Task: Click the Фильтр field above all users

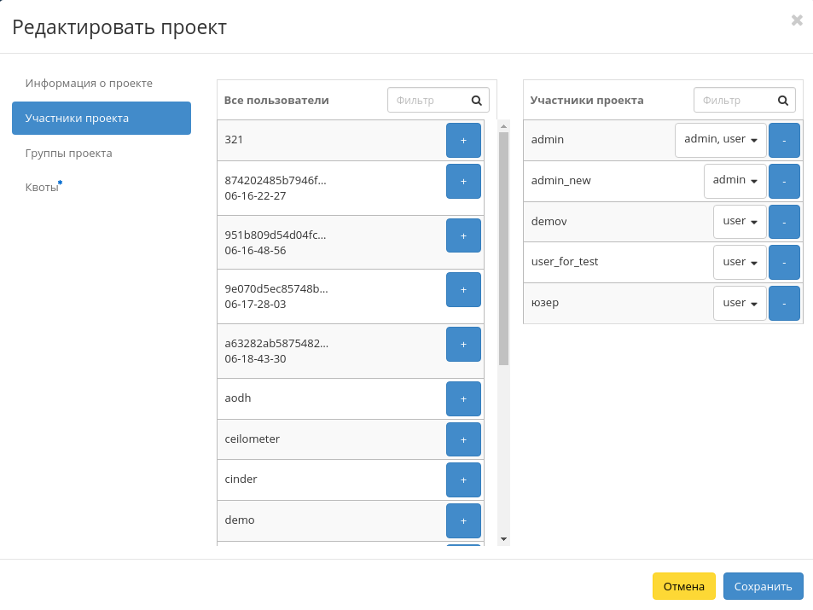Action: [431, 100]
